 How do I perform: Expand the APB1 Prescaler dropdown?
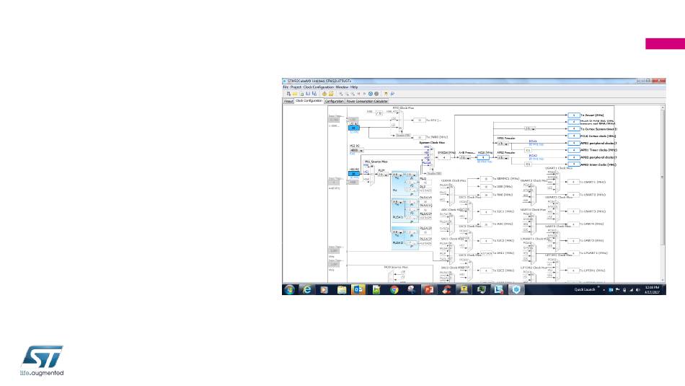coord(503,144)
